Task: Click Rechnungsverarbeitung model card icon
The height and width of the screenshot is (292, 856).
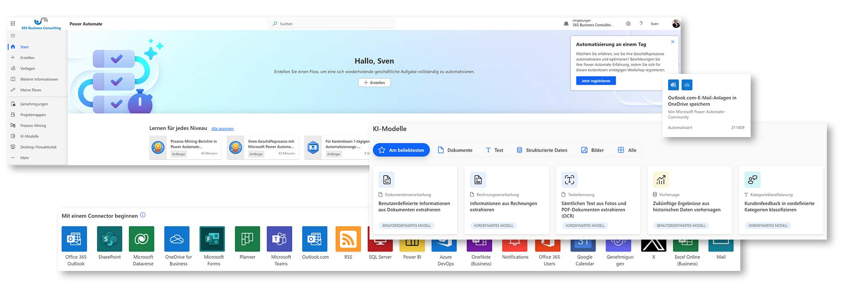Action: 478,180
